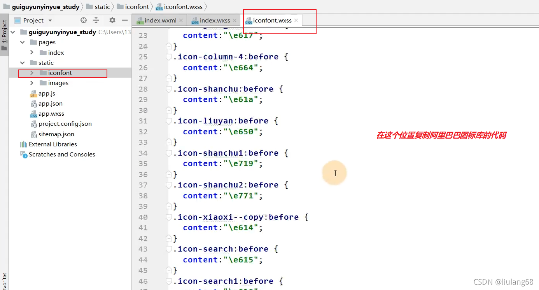
Task: Click the collapse all icon in Project panel
Action: pos(96,20)
